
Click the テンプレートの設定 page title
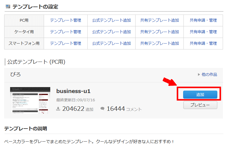[x=35, y=7]
